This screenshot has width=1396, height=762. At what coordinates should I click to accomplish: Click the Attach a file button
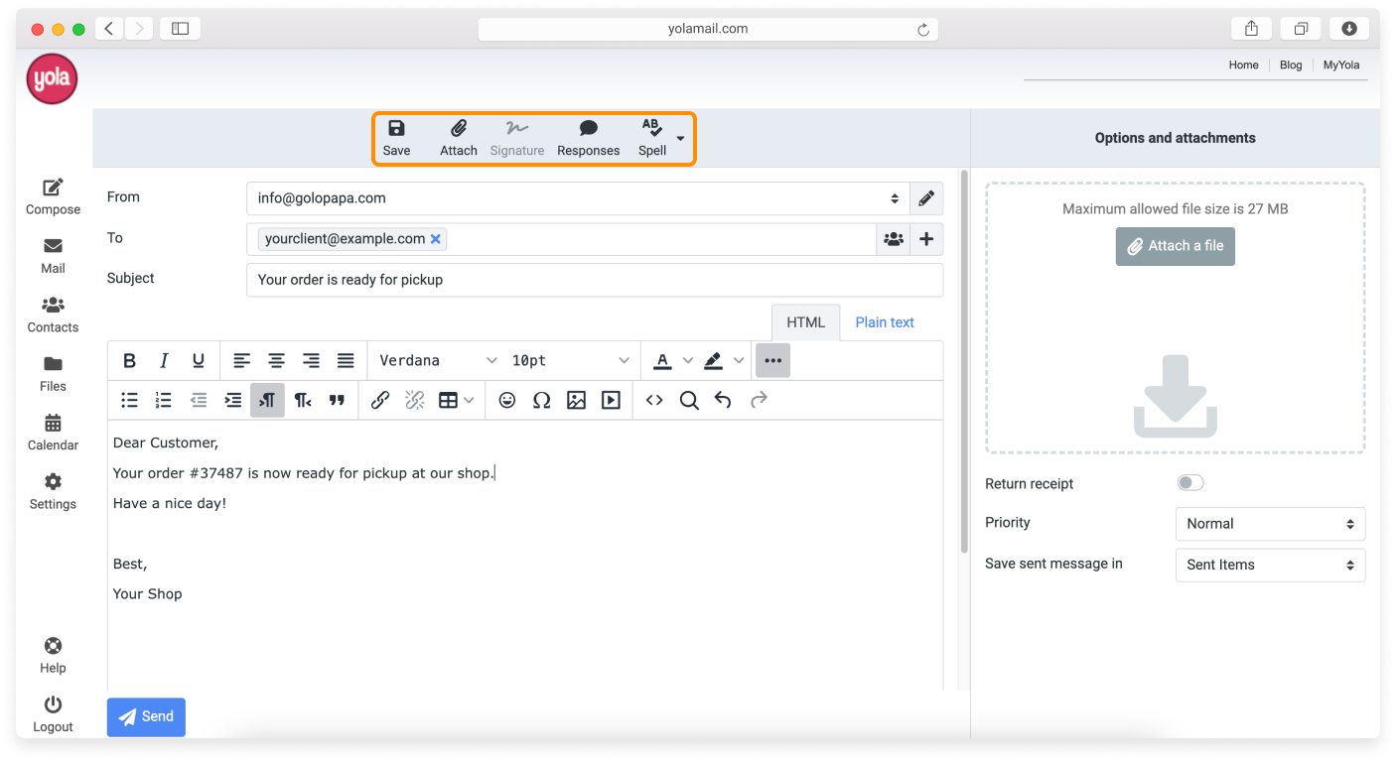[1175, 246]
